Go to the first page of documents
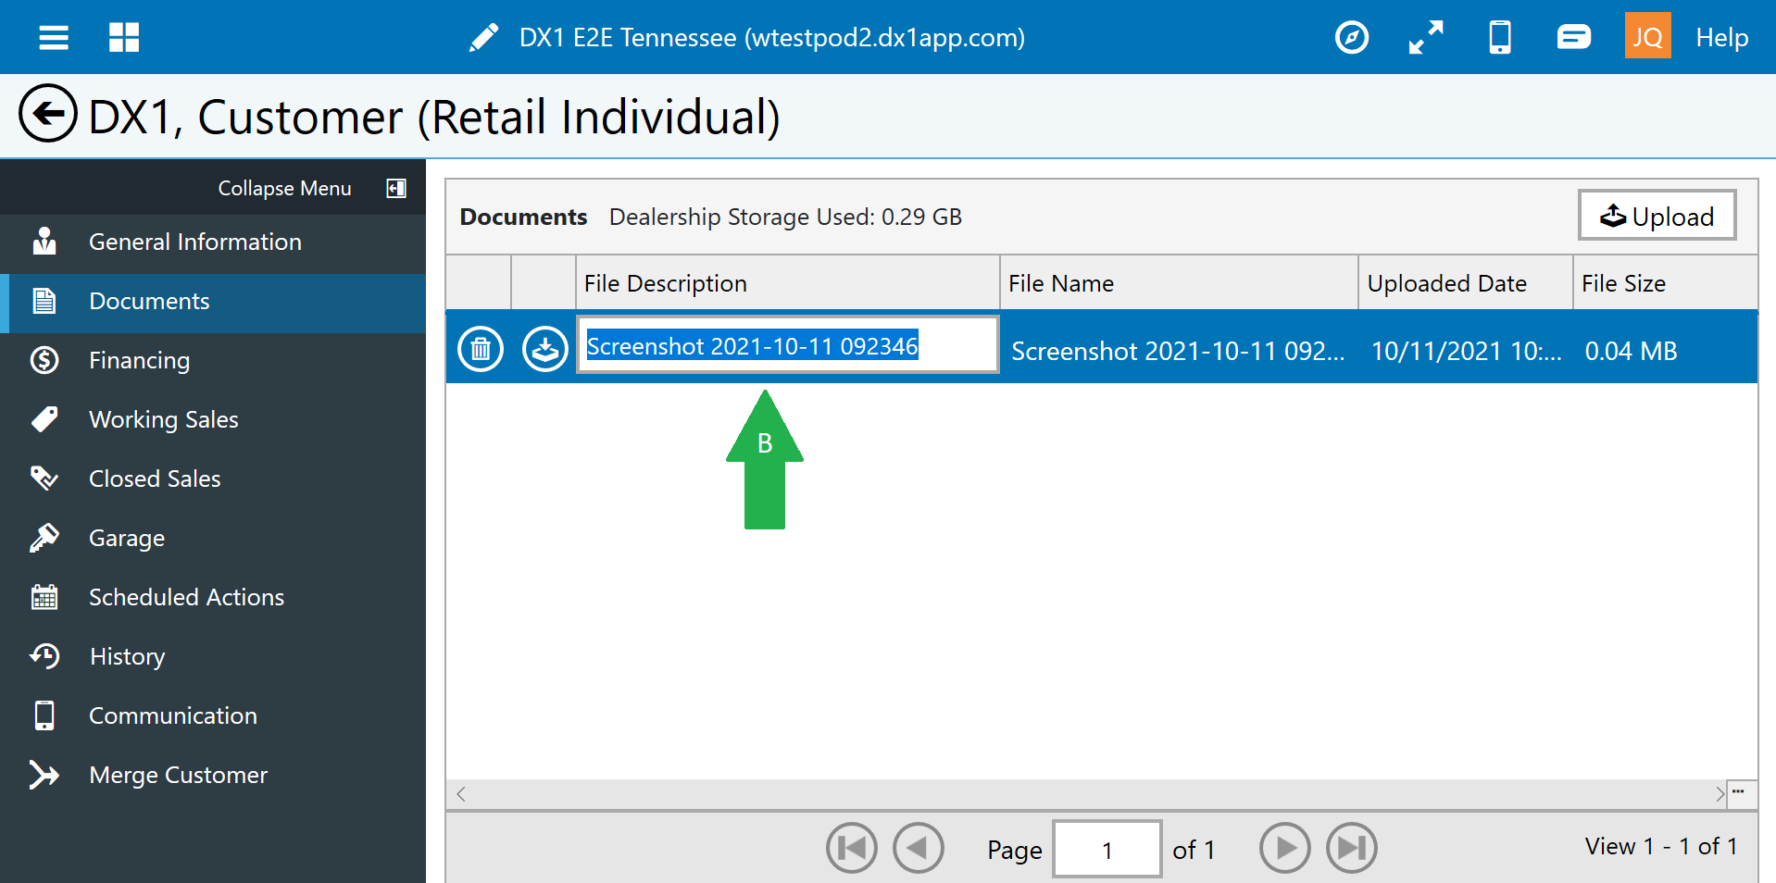 coord(852,848)
